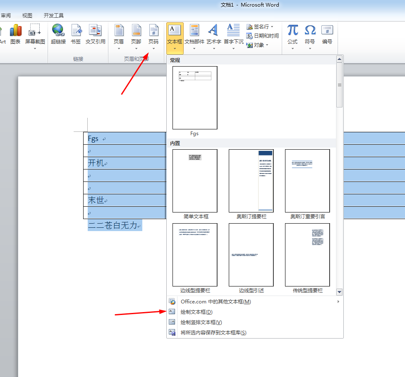Select 绘制竖排文本框 menu entry

pyautogui.click(x=201, y=322)
